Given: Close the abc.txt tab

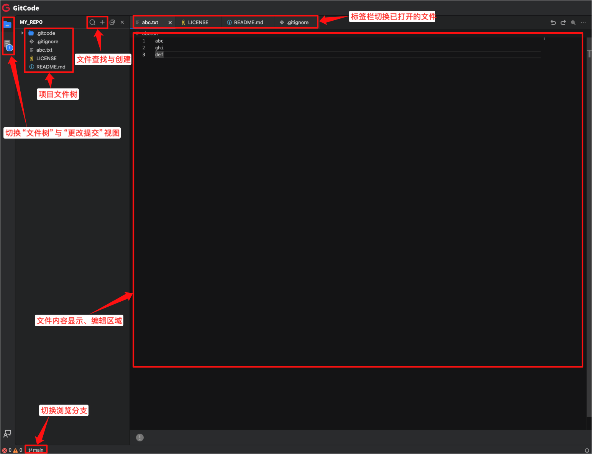Looking at the screenshot, I should pyautogui.click(x=170, y=23).
